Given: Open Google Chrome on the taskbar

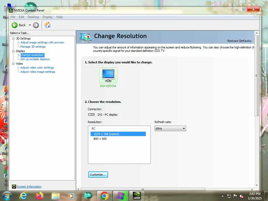Looking at the screenshot, I should pyautogui.click(x=104, y=196).
